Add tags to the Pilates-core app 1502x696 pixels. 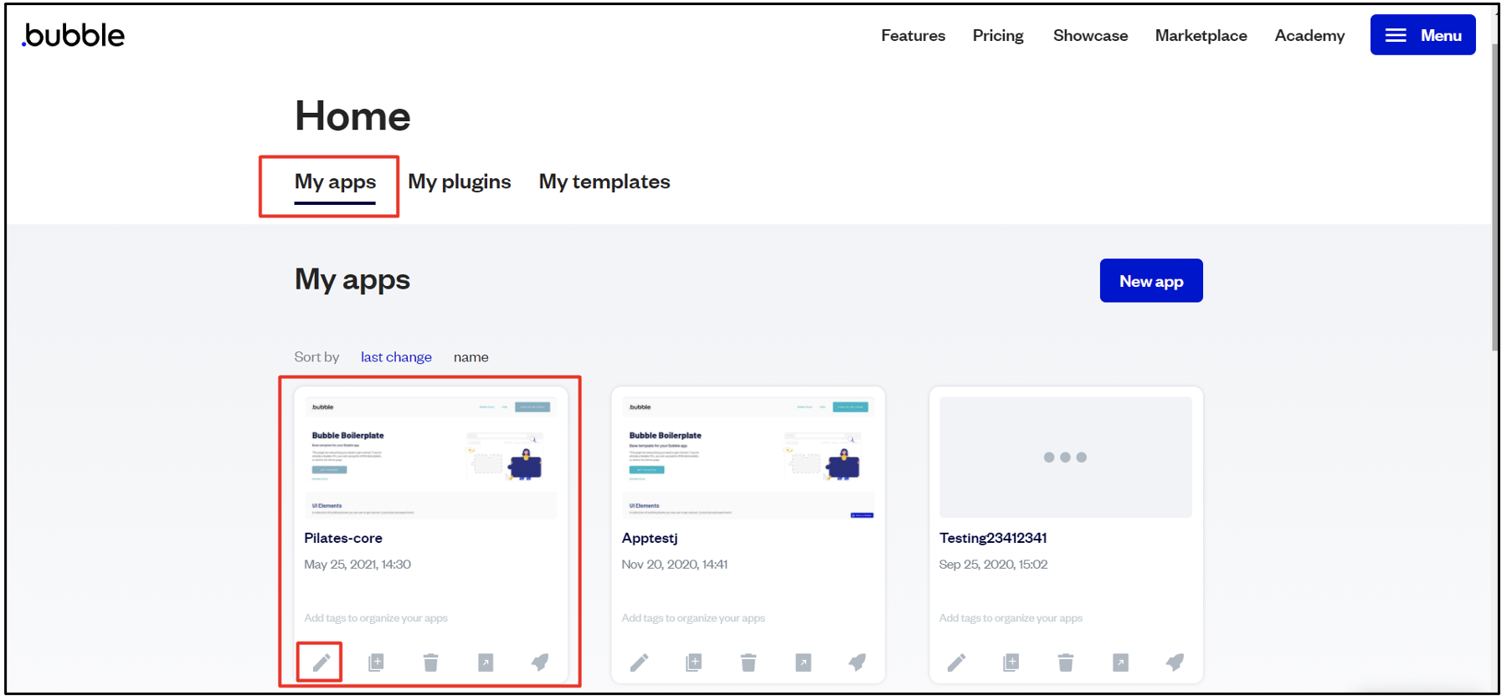point(376,618)
